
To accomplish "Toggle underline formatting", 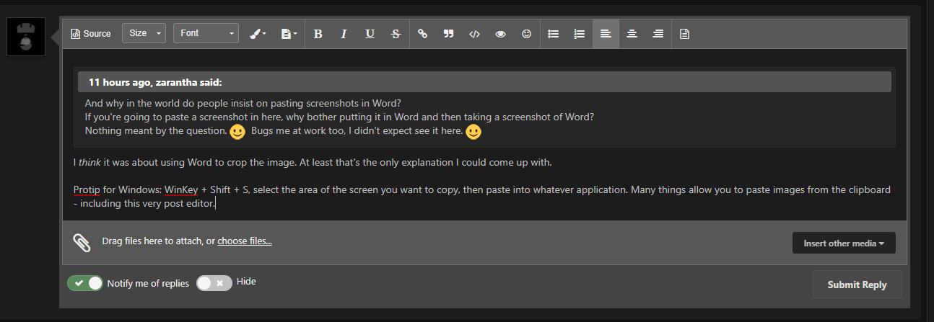I will pos(370,34).
